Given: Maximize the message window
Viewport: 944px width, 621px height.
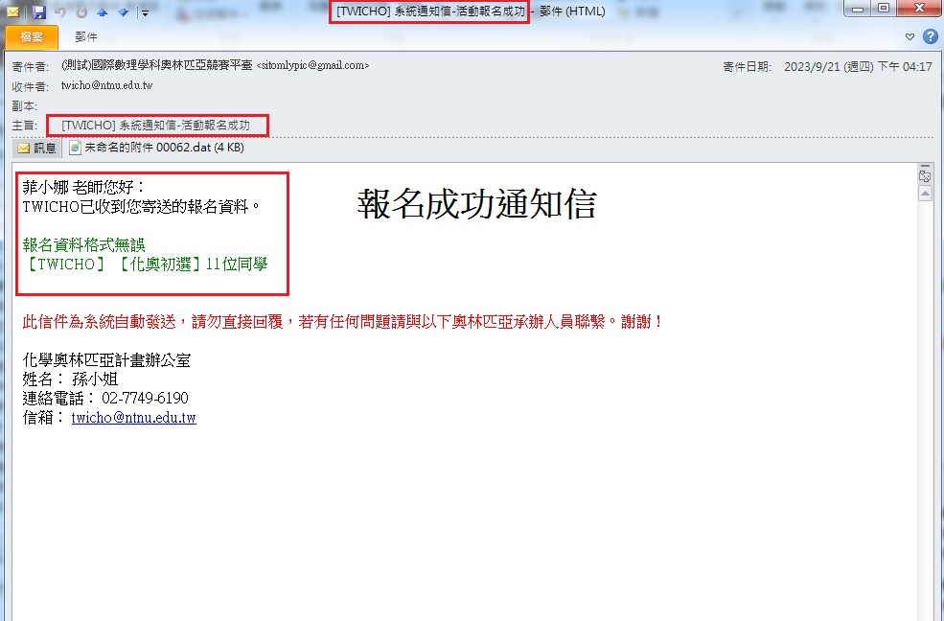Looking at the screenshot, I should click(883, 10).
